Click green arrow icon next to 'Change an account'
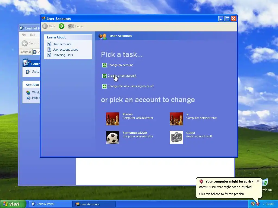The width and height of the screenshot is (278, 208). [x=105, y=65]
